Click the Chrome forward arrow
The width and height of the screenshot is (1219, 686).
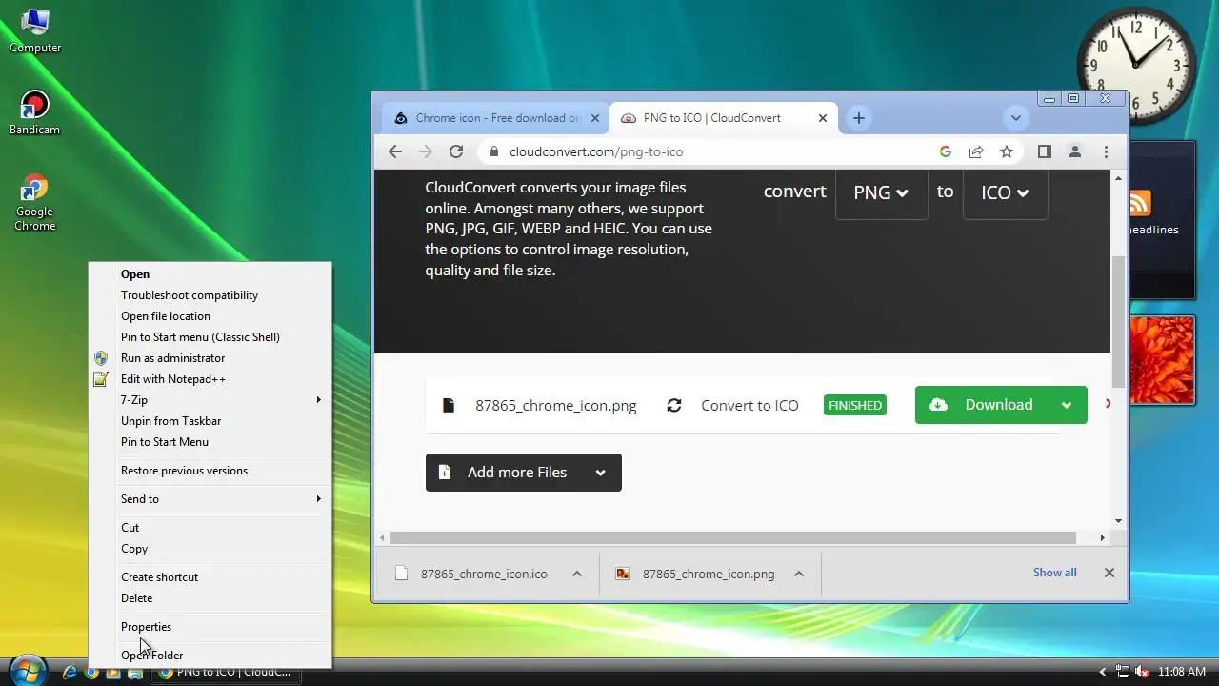pos(426,151)
